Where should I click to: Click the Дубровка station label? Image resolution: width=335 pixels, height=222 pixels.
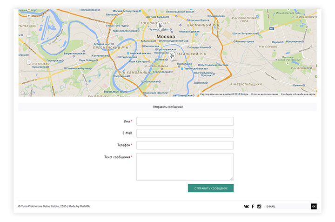[201, 83]
